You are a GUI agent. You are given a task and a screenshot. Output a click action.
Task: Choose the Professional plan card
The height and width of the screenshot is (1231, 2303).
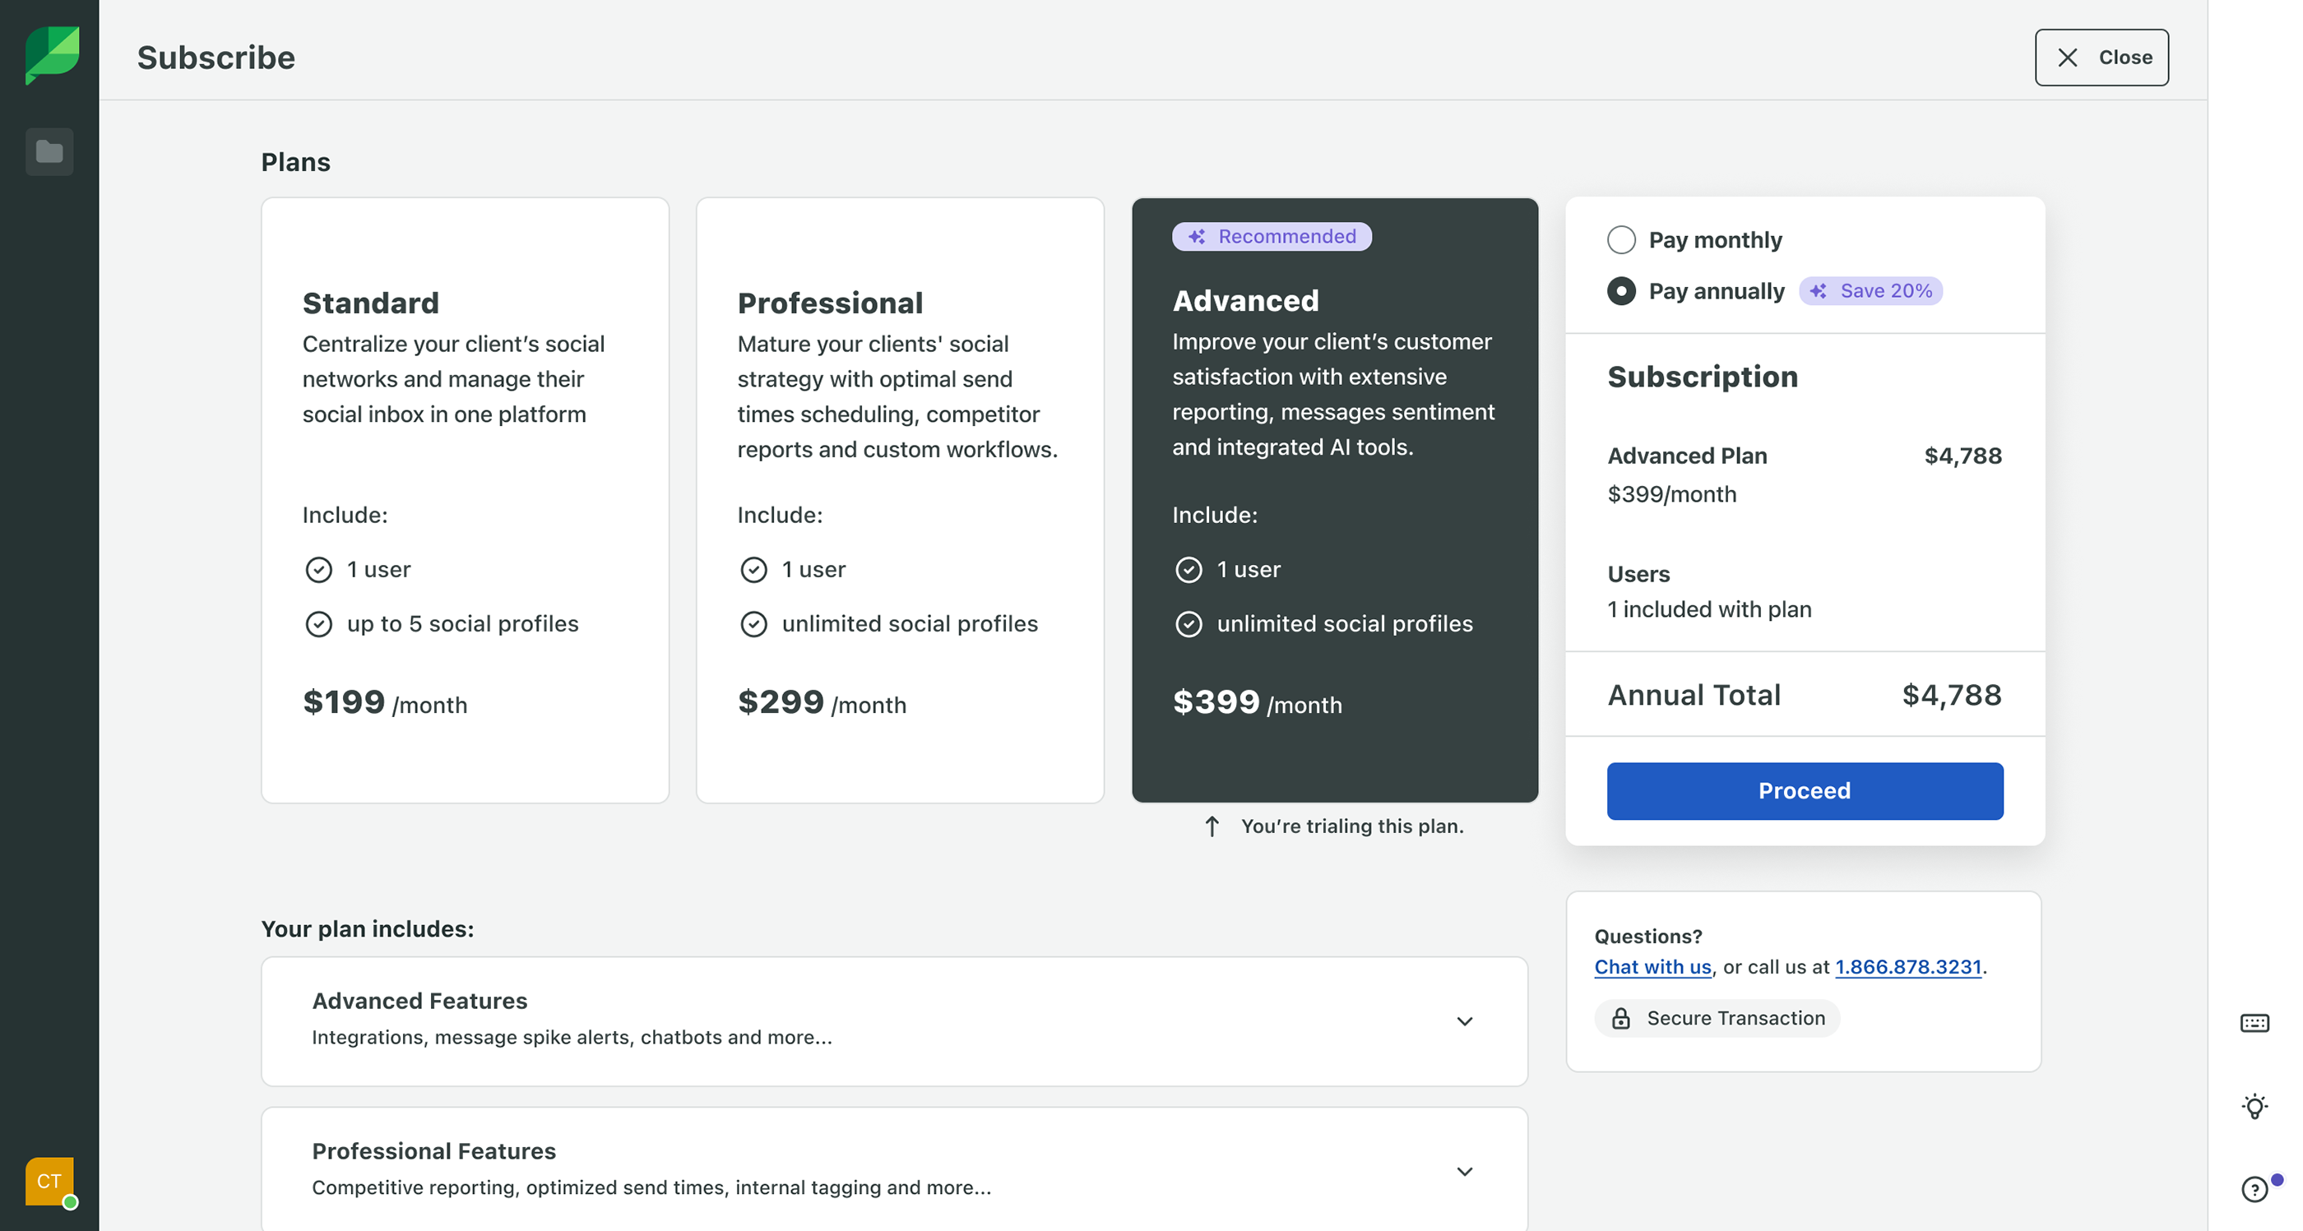click(x=899, y=500)
